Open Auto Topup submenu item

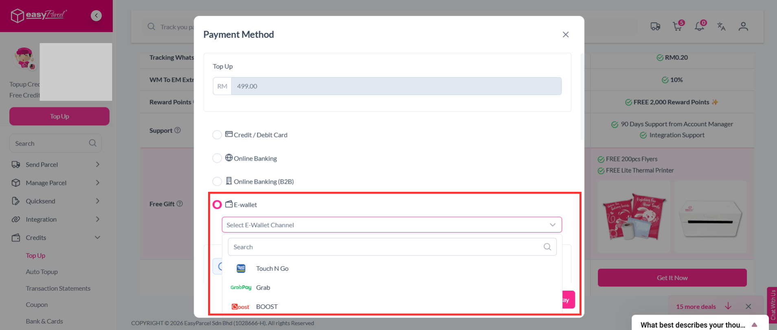click(42, 272)
